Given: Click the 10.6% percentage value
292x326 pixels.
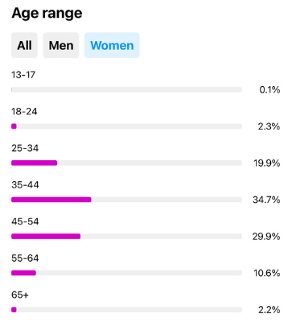Looking at the screenshot, I should coord(267,273).
